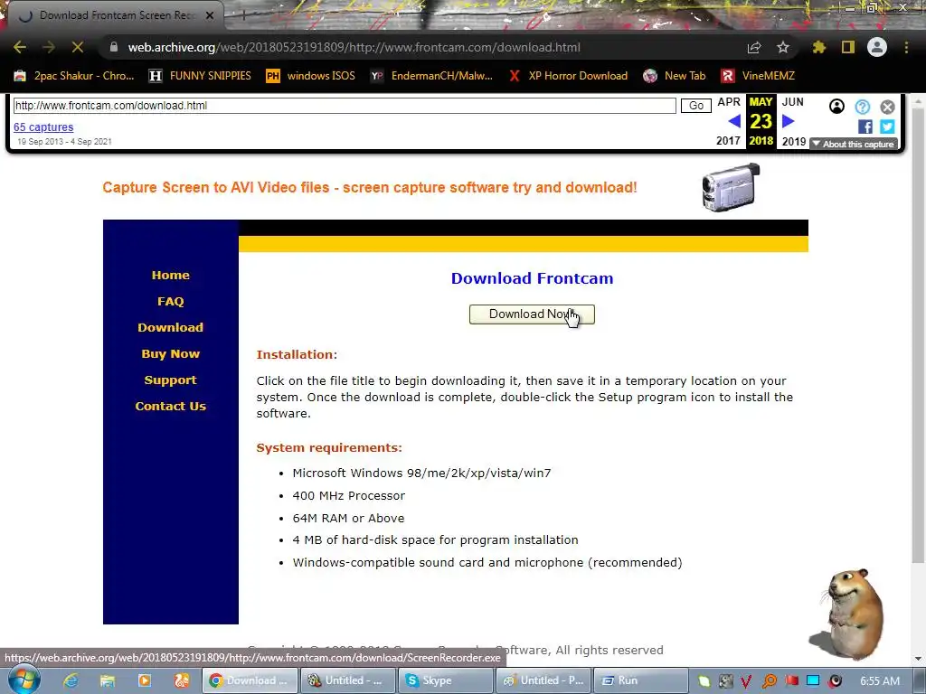The height and width of the screenshot is (694, 926).
Task: Click the orange magnifier tray icon
Action: [769, 681]
